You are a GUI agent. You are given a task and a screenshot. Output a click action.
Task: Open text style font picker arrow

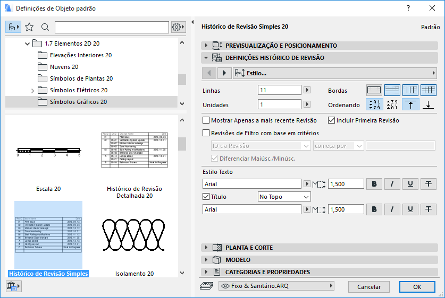click(x=307, y=184)
